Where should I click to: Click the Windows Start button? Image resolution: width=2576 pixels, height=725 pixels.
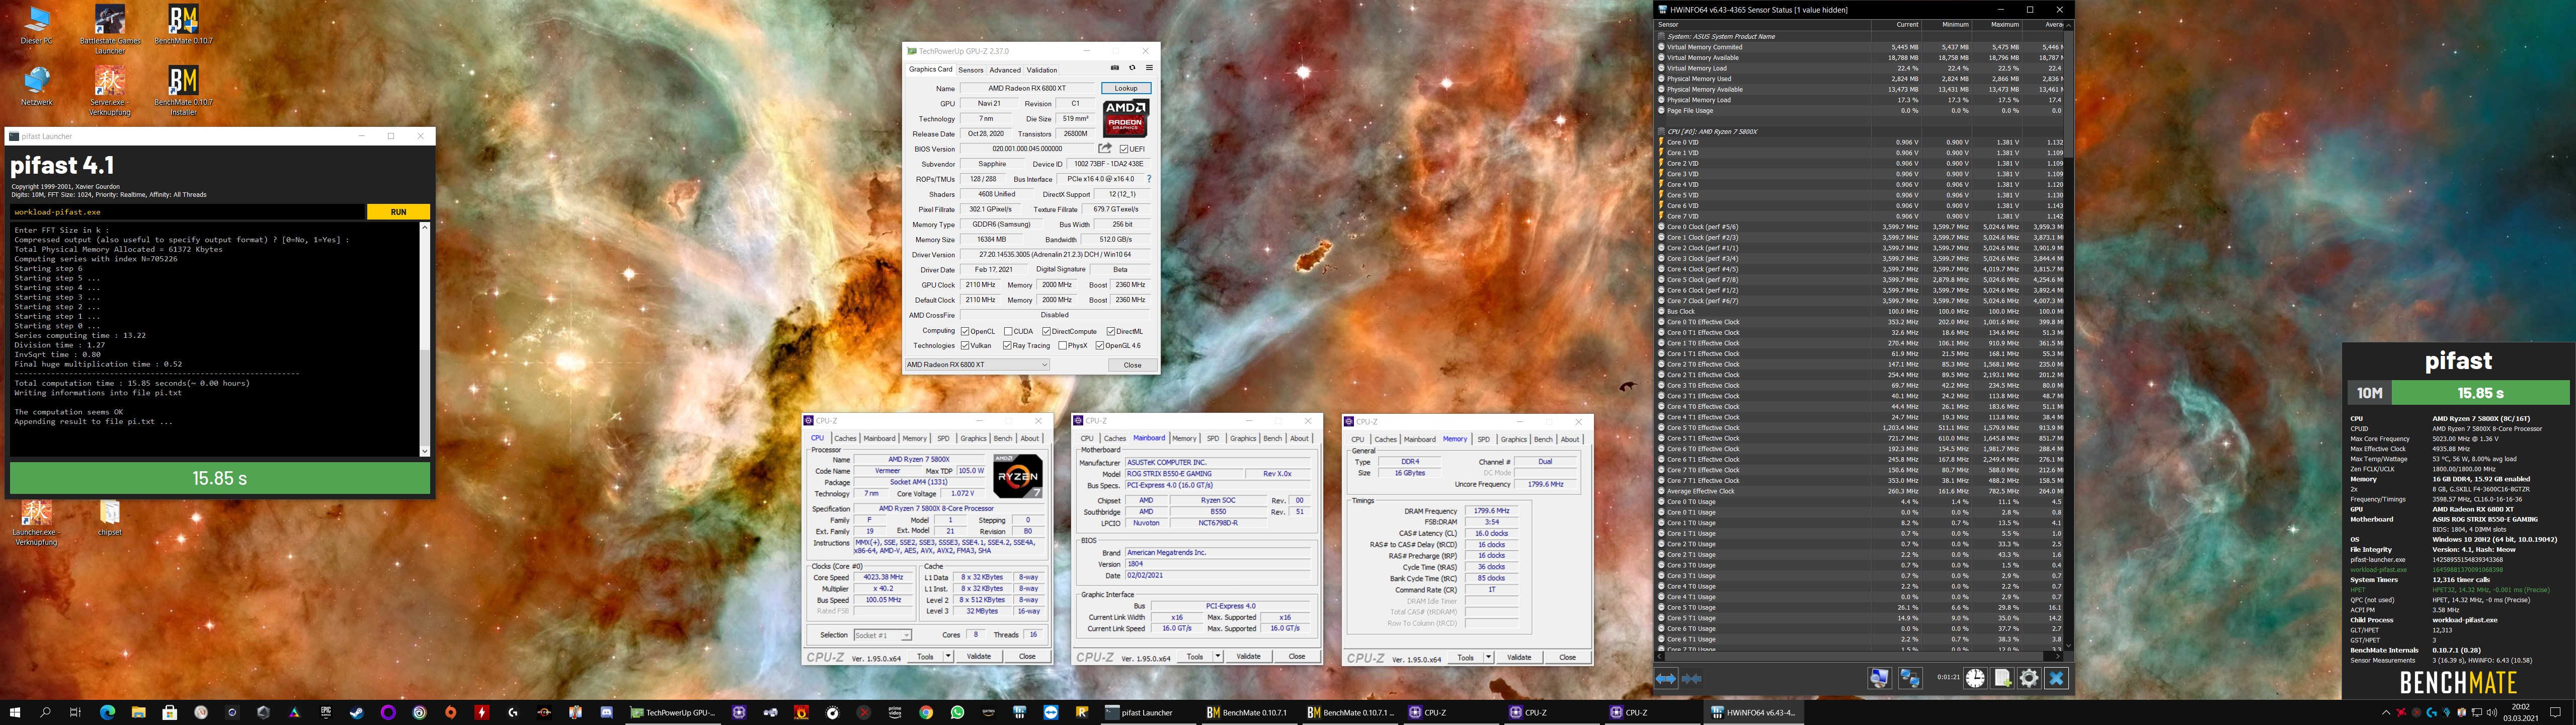[15, 713]
